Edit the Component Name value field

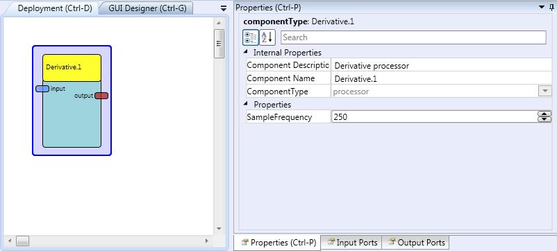(x=442, y=79)
